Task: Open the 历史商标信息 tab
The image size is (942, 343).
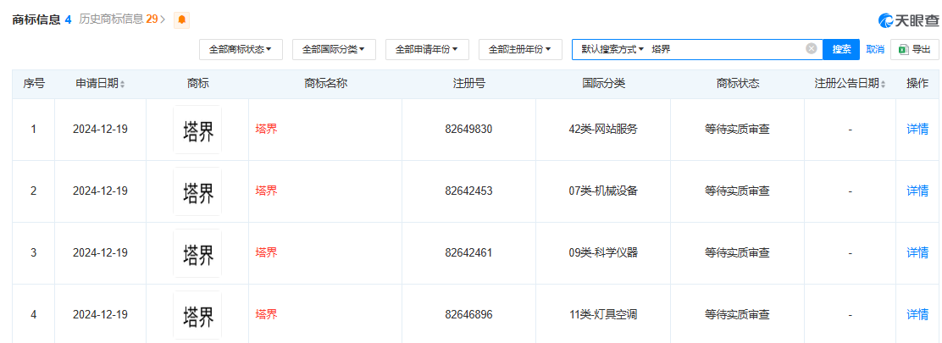Action: tap(118, 19)
